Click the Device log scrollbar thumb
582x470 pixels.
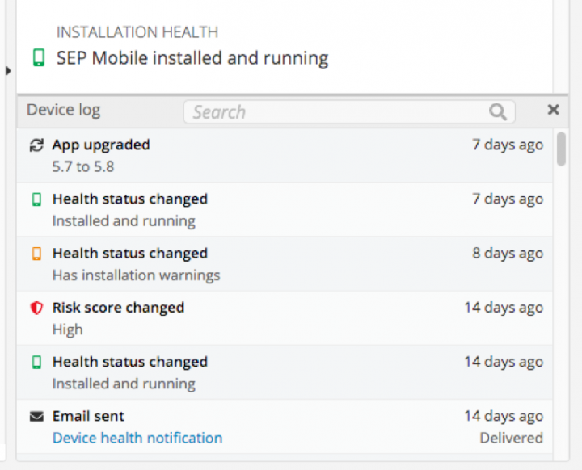(561, 149)
